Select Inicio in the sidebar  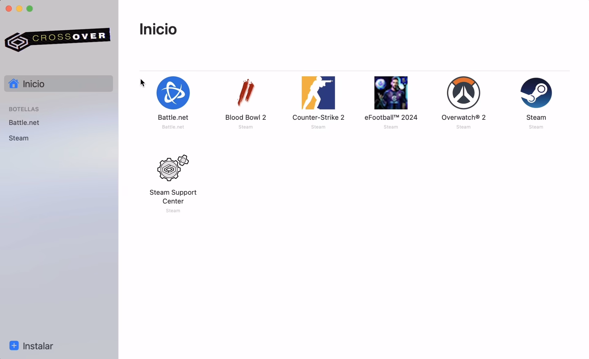(x=58, y=84)
